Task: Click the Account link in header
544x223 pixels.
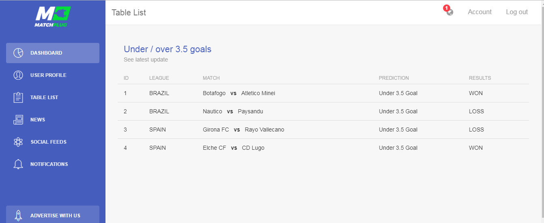Action: tap(479, 12)
